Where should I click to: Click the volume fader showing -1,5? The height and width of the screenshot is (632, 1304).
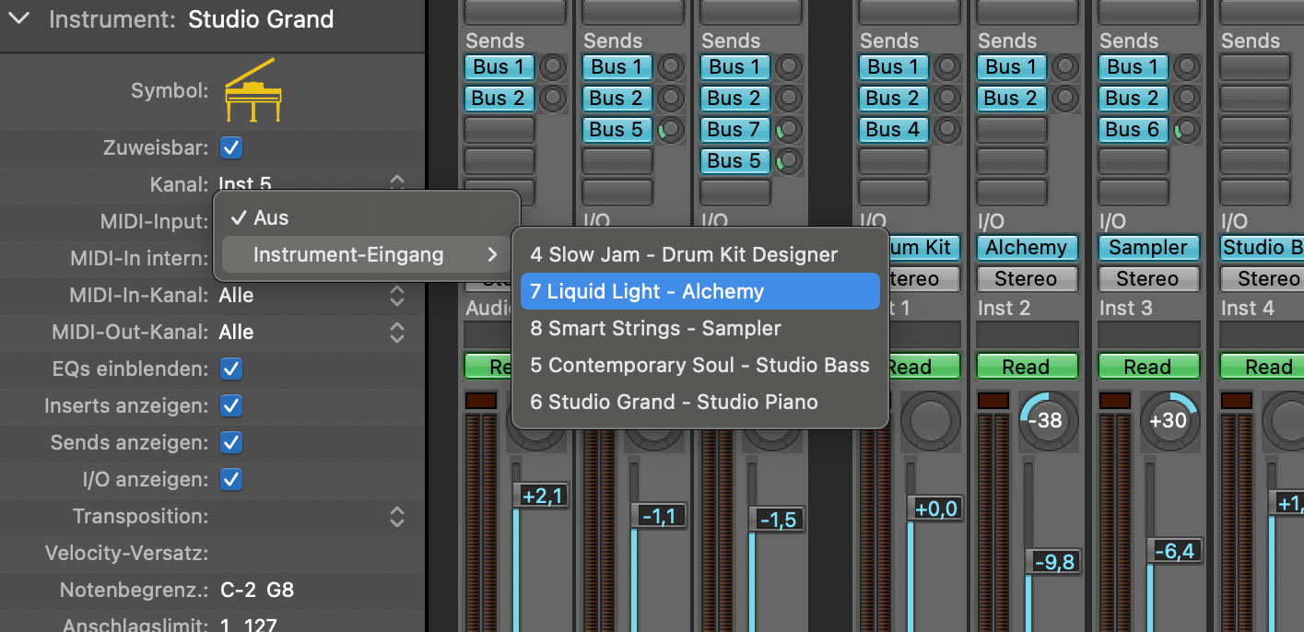pos(777,520)
